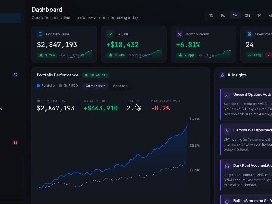
Task: Select the 1M time range
Action: pos(235,16)
